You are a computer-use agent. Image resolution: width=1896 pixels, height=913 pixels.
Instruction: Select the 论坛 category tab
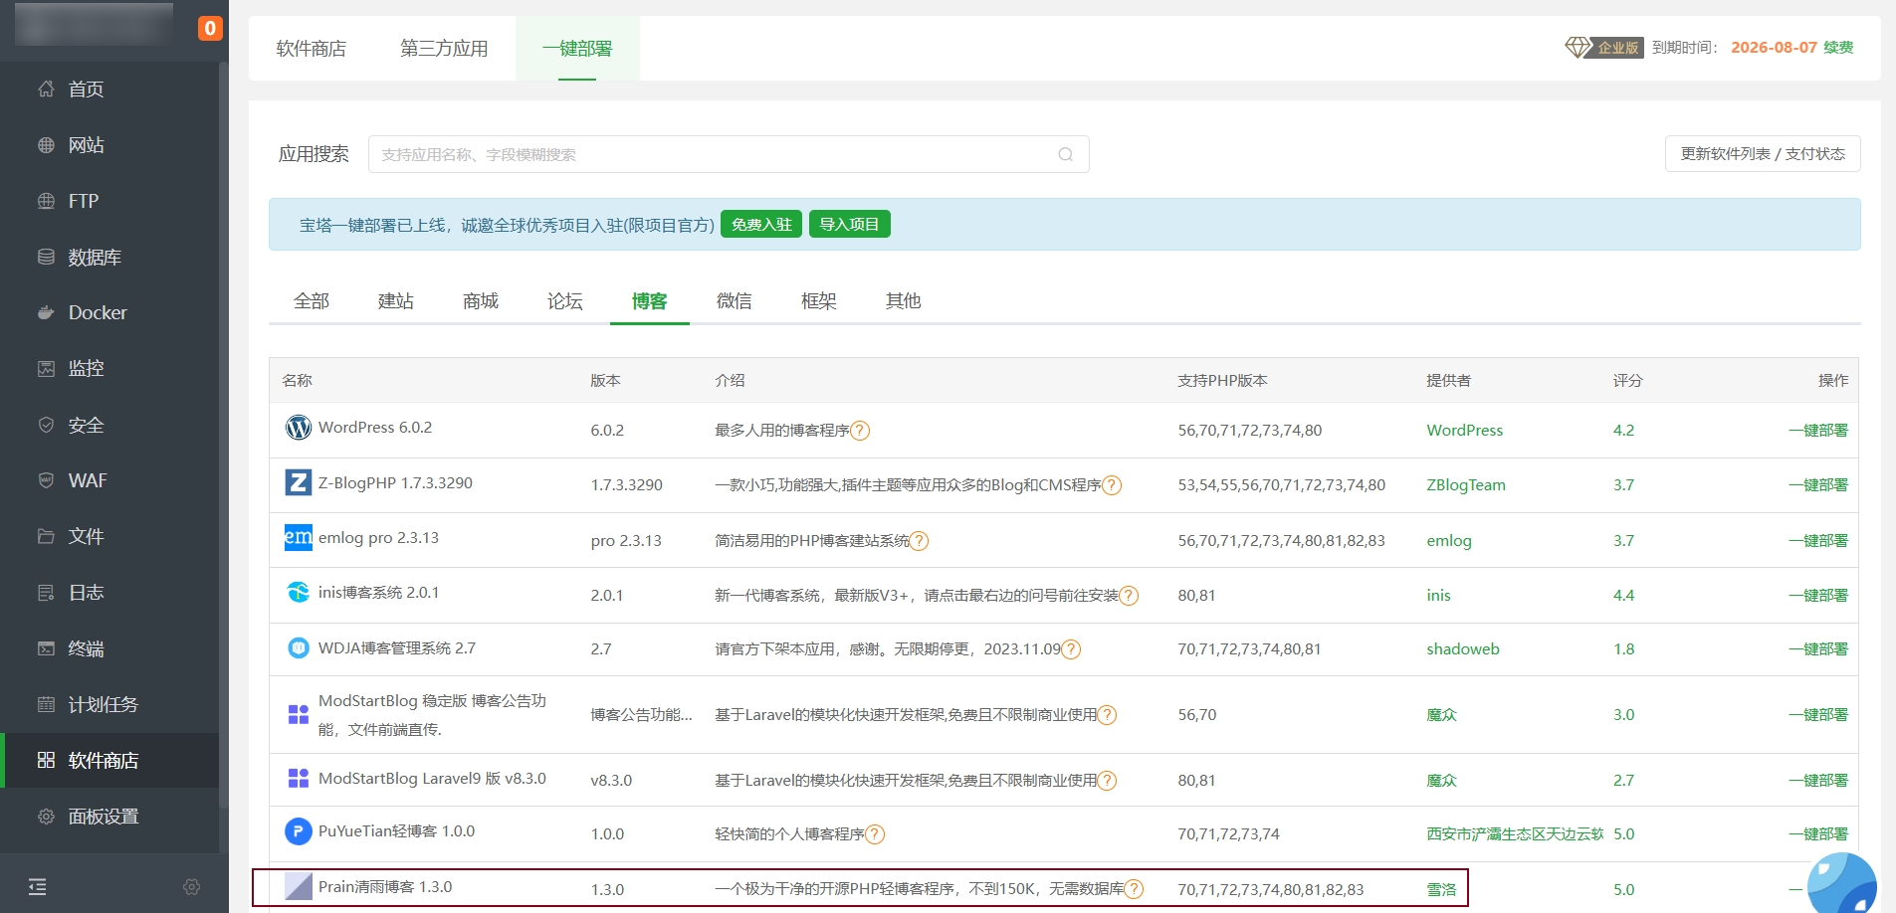point(564,301)
